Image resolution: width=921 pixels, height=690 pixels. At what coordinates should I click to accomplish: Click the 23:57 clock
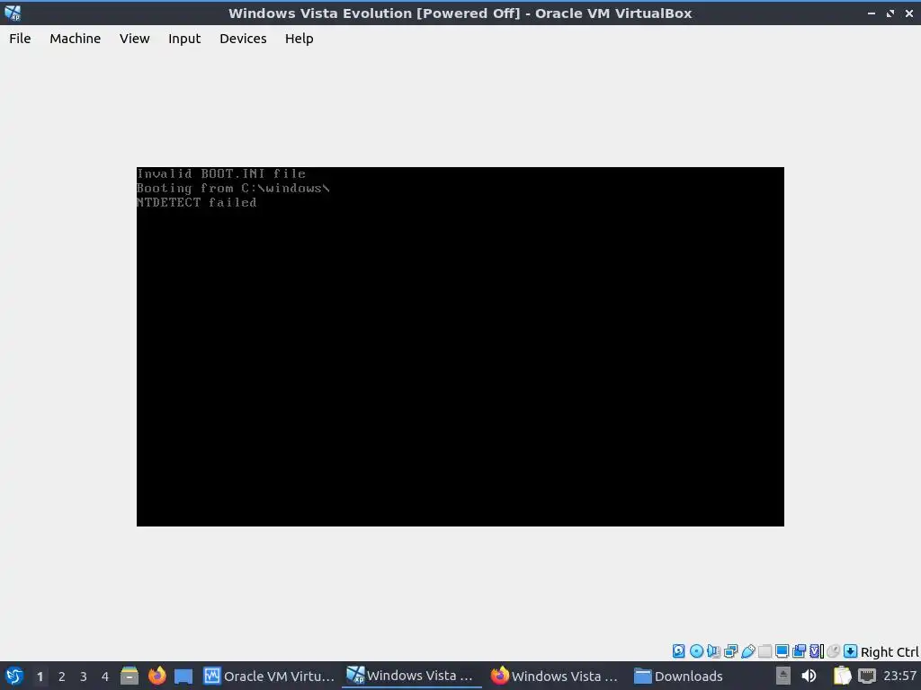899,676
